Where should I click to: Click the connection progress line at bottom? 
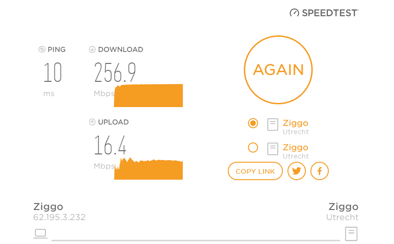(x=196, y=240)
